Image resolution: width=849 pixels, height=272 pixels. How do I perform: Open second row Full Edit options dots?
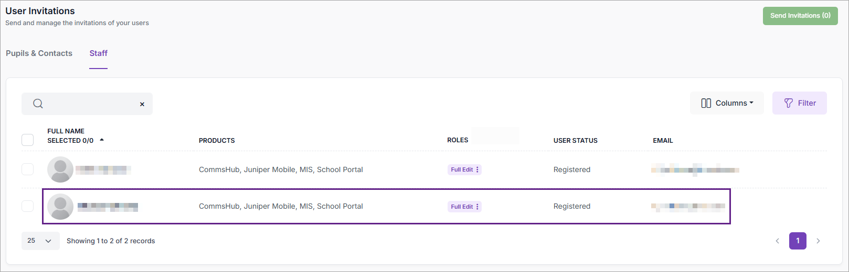[x=477, y=207]
